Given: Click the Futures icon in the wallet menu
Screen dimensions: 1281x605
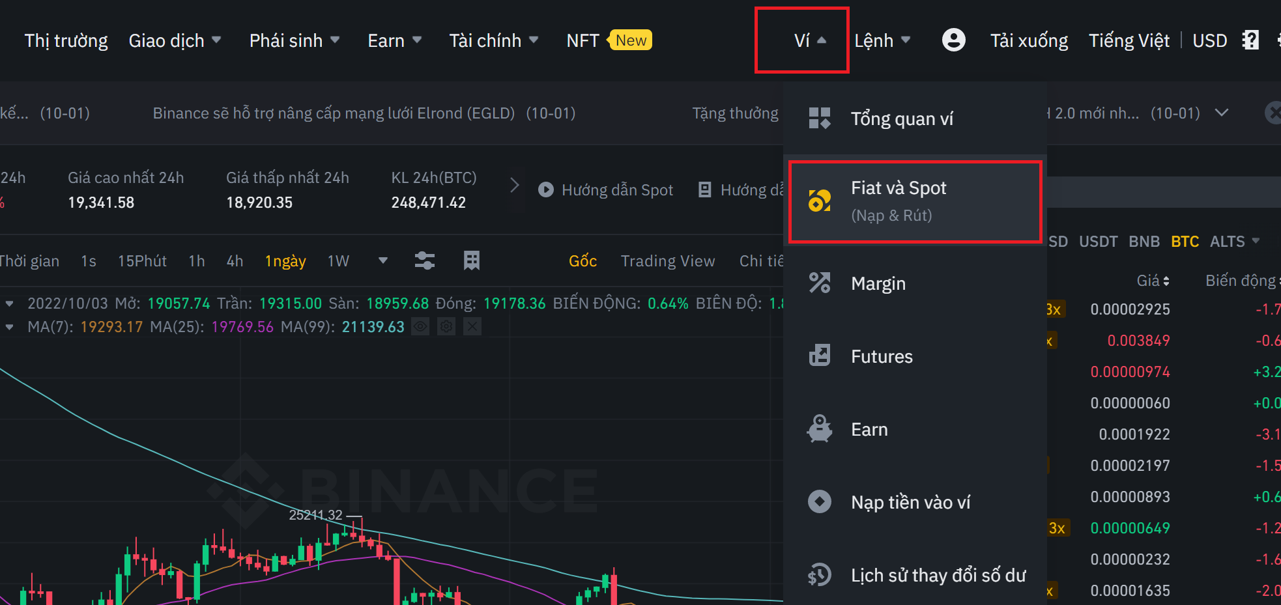Looking at the screenshot, I should (x=820, y=356).
